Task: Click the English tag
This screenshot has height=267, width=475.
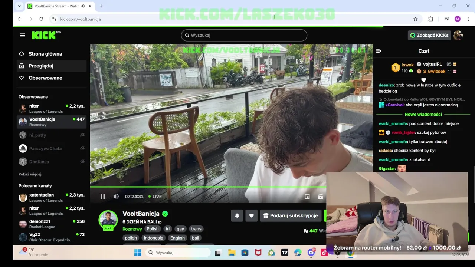Action: pos(177,238)
